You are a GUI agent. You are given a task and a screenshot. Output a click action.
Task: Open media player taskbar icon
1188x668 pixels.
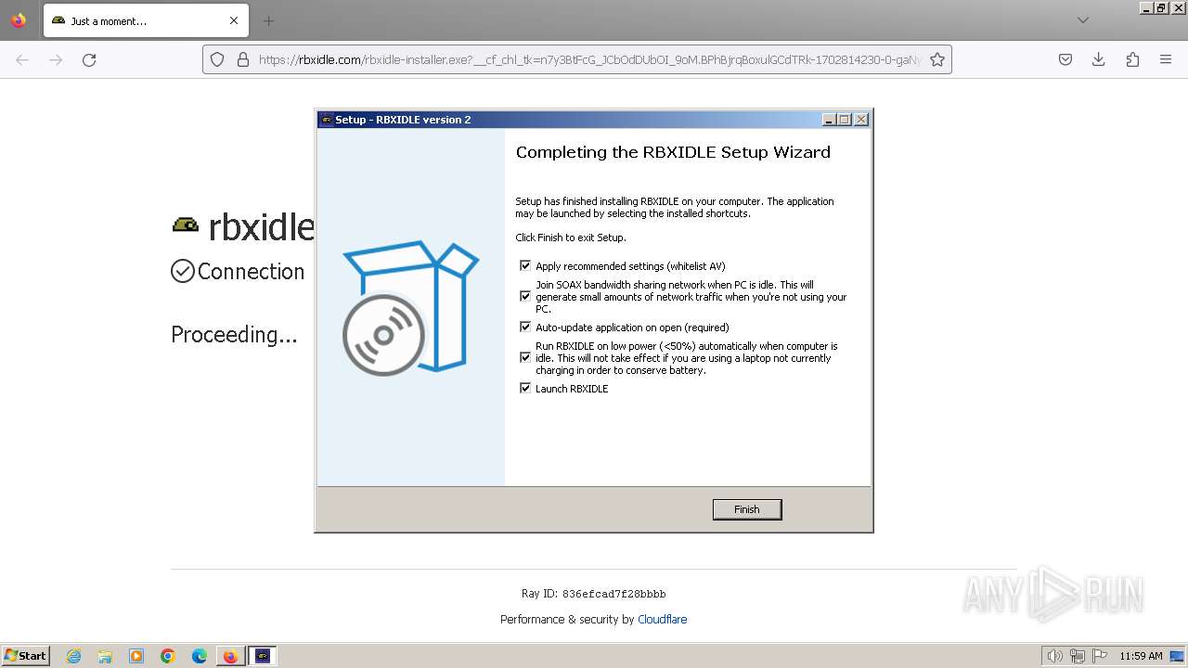pyautogui.click(x=136, y=656)
